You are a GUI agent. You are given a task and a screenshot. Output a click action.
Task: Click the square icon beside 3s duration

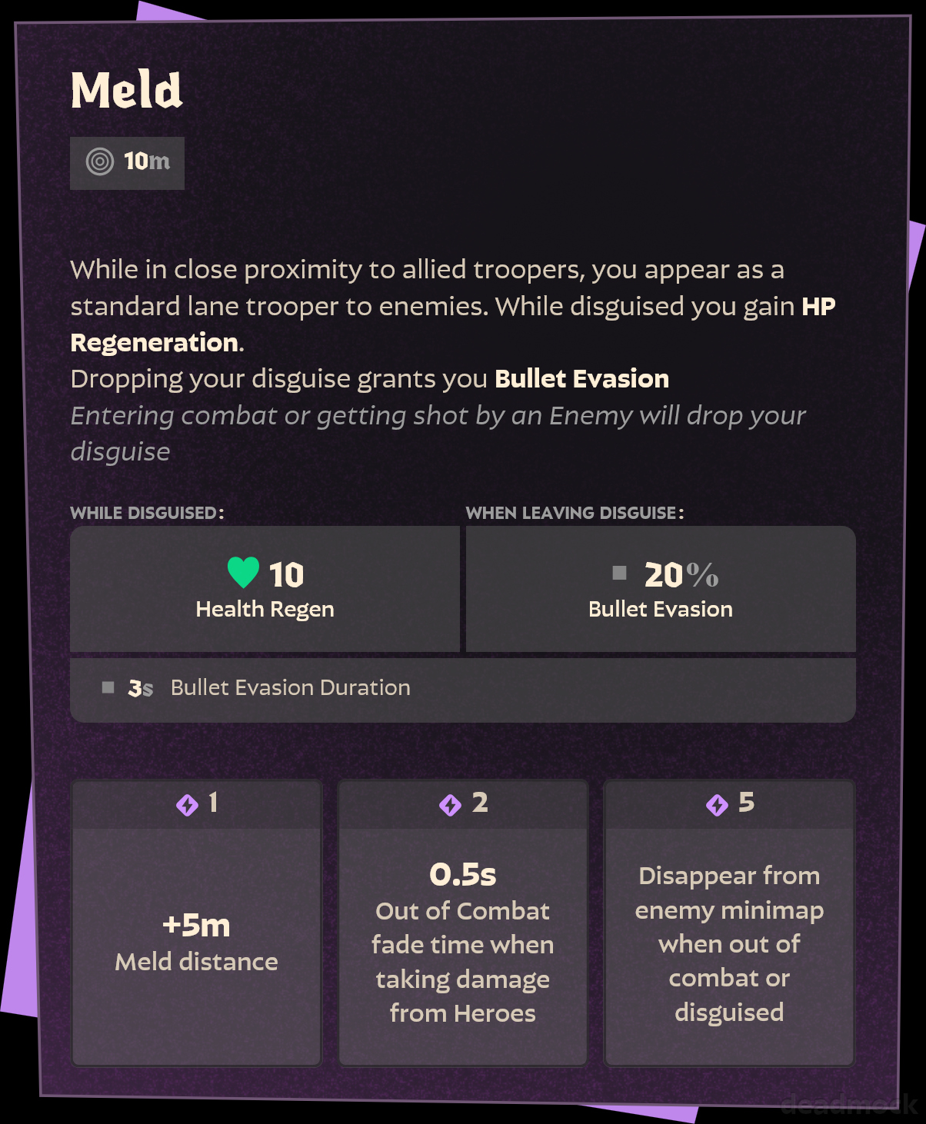pyautogui.click(x=108, y=687)
